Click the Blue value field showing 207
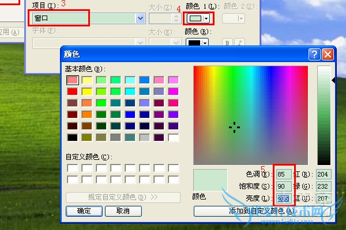 click(x=324, y=198)
